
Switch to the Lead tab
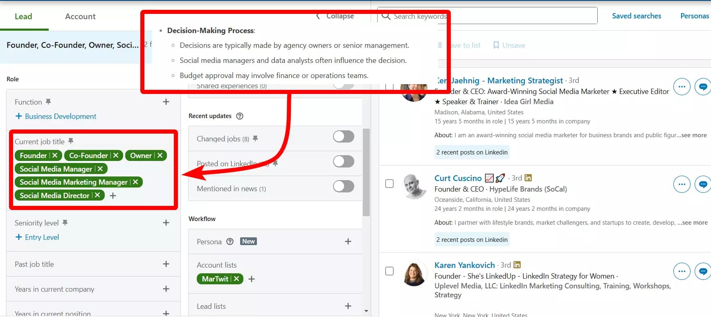pos(23,16)
